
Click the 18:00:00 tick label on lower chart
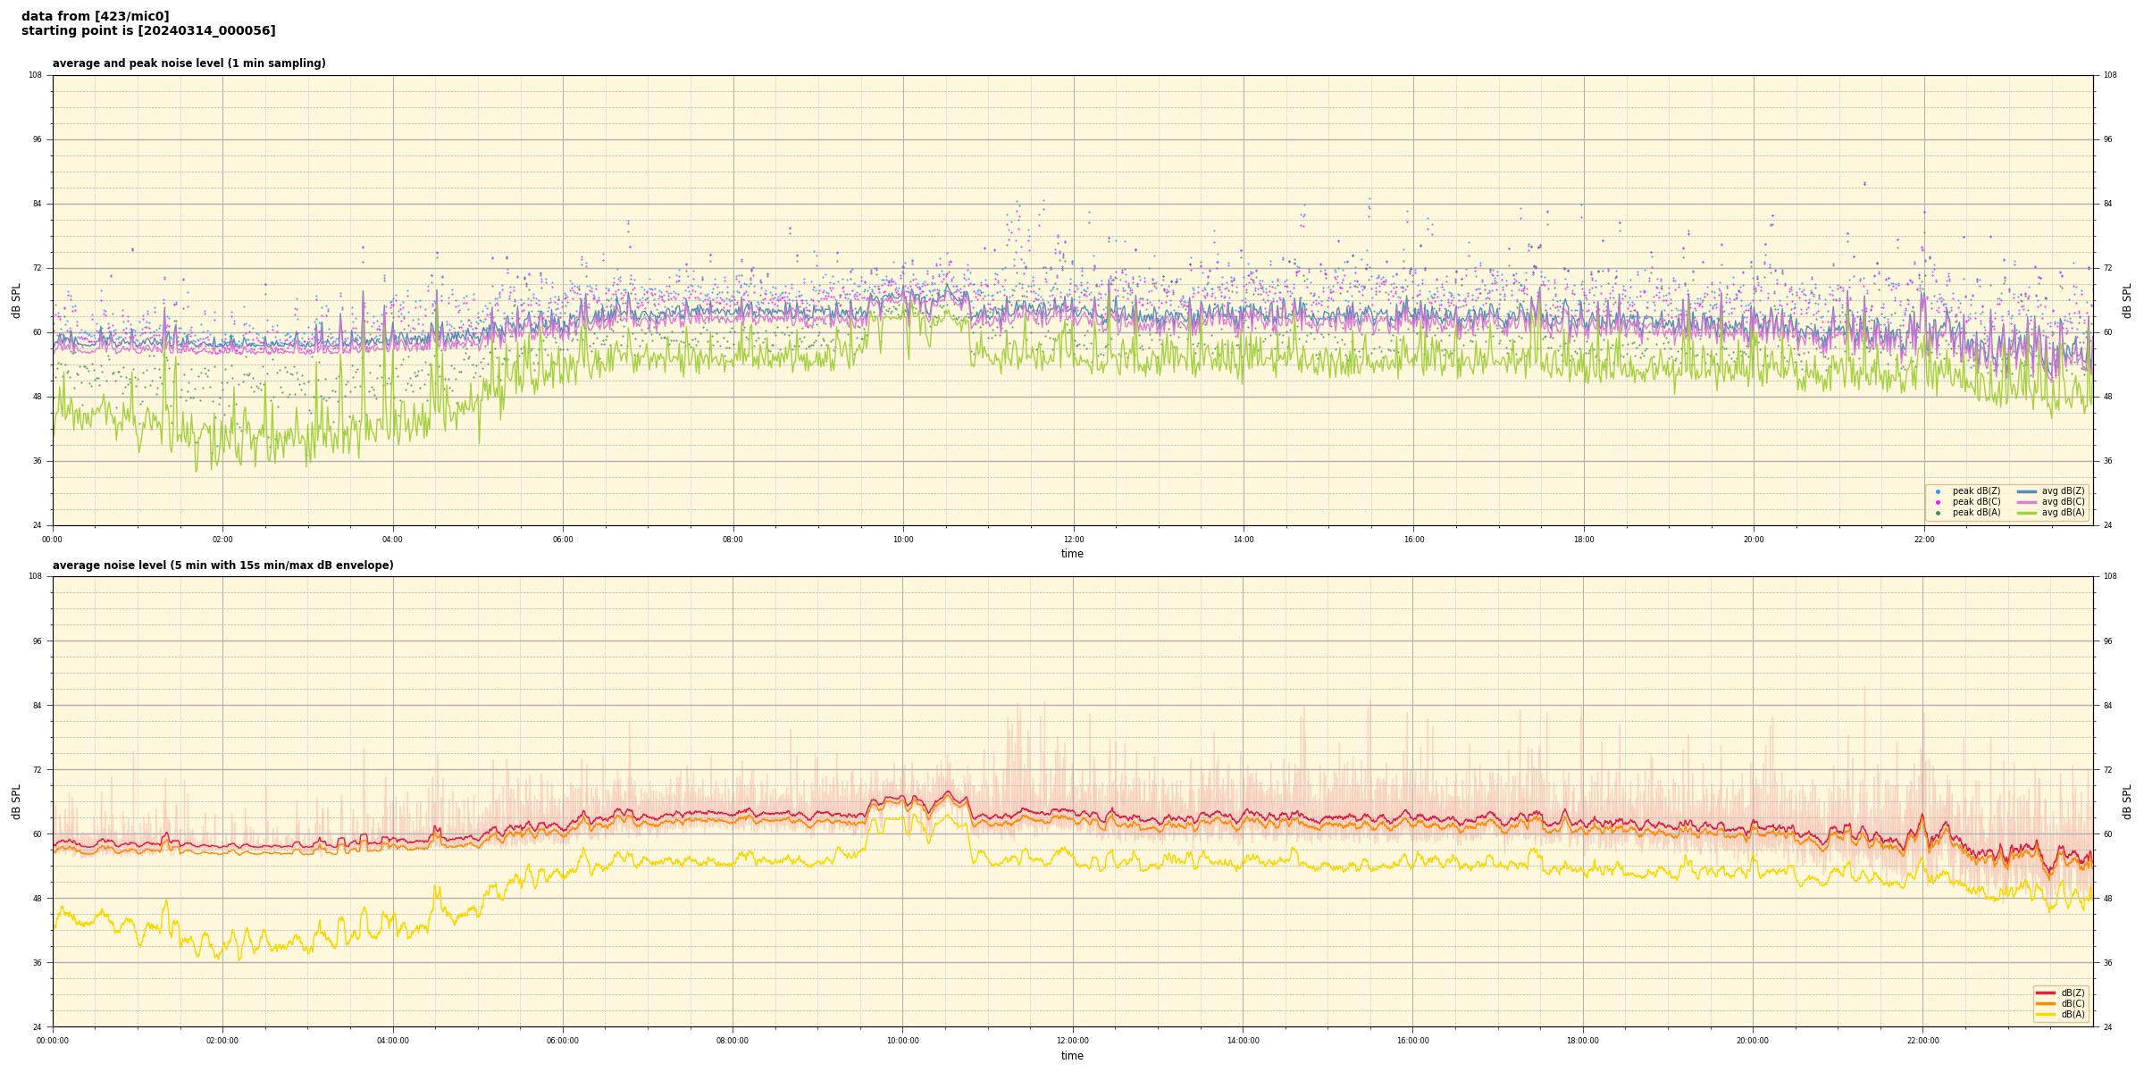click(x=1583, y=1041)
